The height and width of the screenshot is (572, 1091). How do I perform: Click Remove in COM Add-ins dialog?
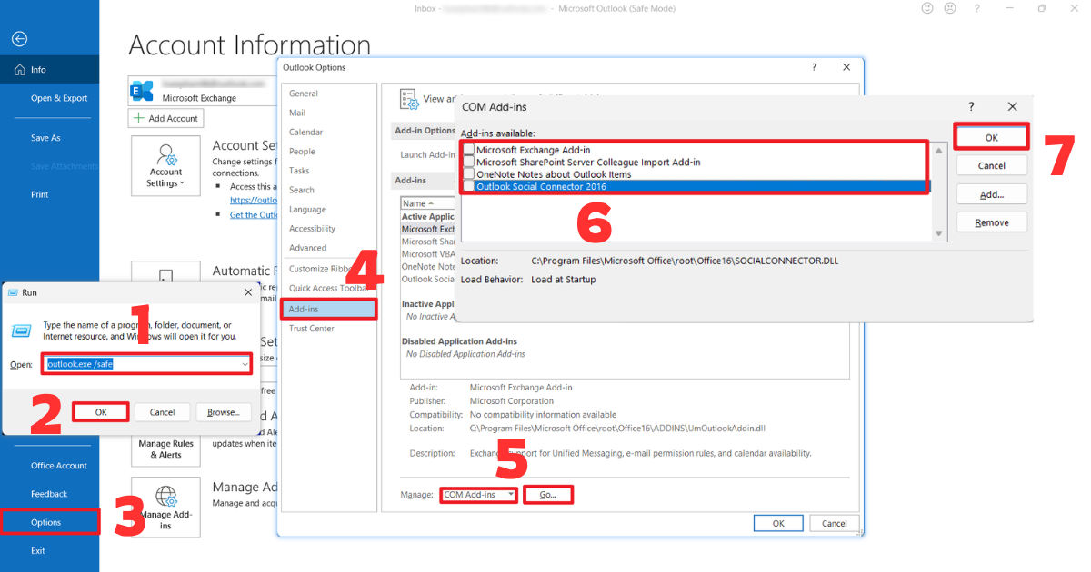point(991,222)
